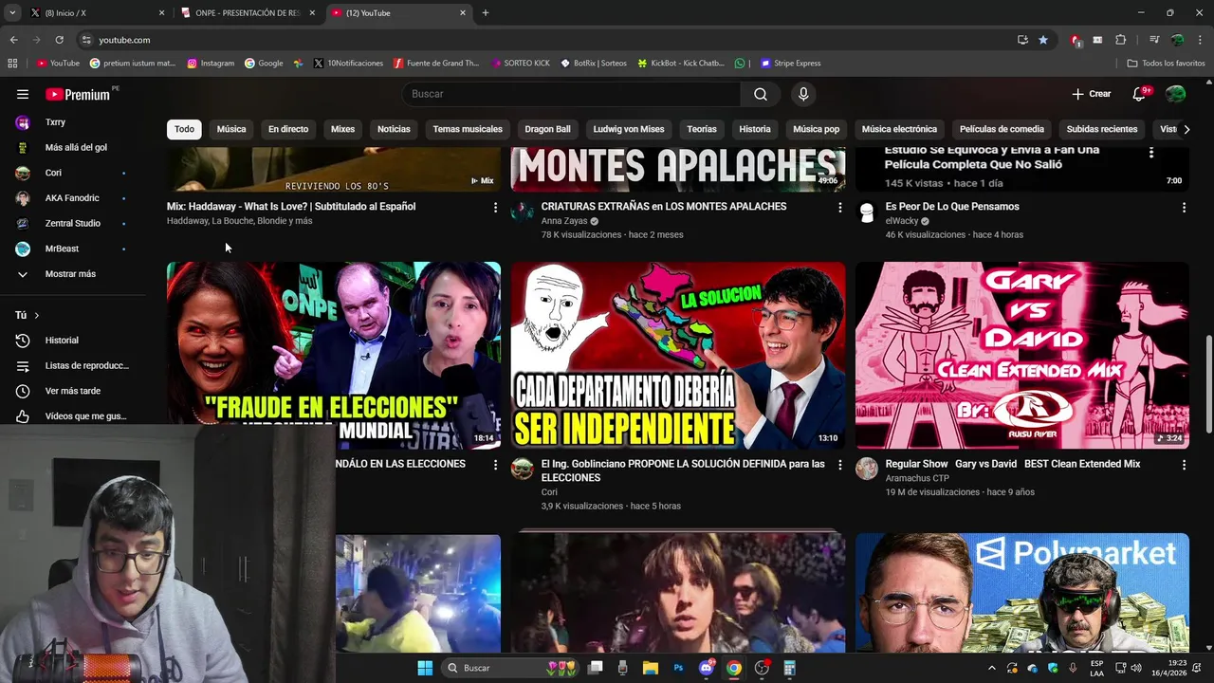Open Chrome tab search dropdown
The height and width of the screenshot is (683, 1214).
click(12, 13)
